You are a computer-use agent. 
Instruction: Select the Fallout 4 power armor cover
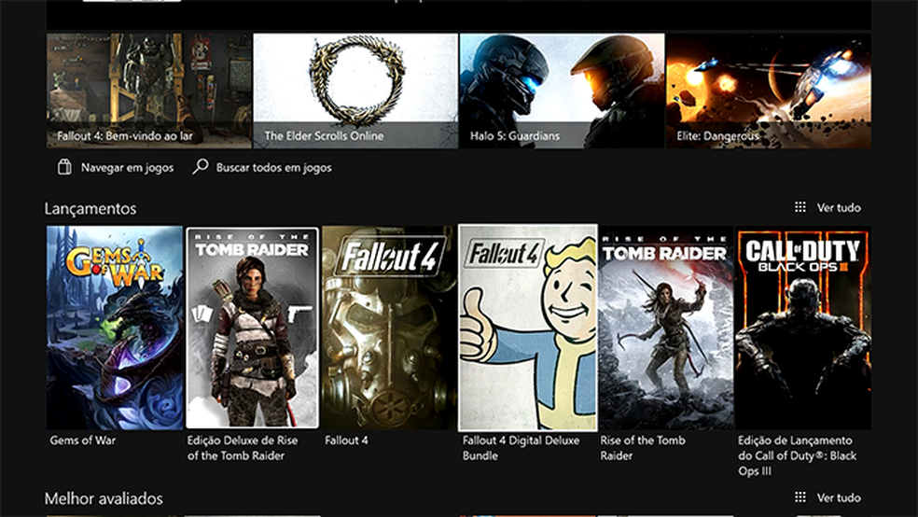pos(389,328)
